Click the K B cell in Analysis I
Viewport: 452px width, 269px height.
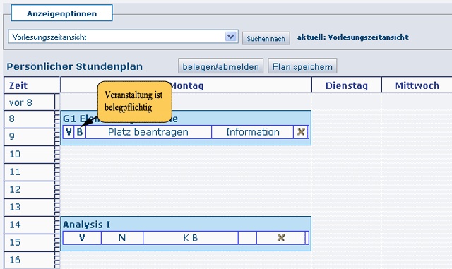pyautogui.click(x=191, y=238)
